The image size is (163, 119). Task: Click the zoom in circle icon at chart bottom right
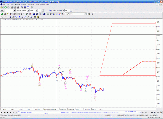pyautogui.click(x=146, y=112)
